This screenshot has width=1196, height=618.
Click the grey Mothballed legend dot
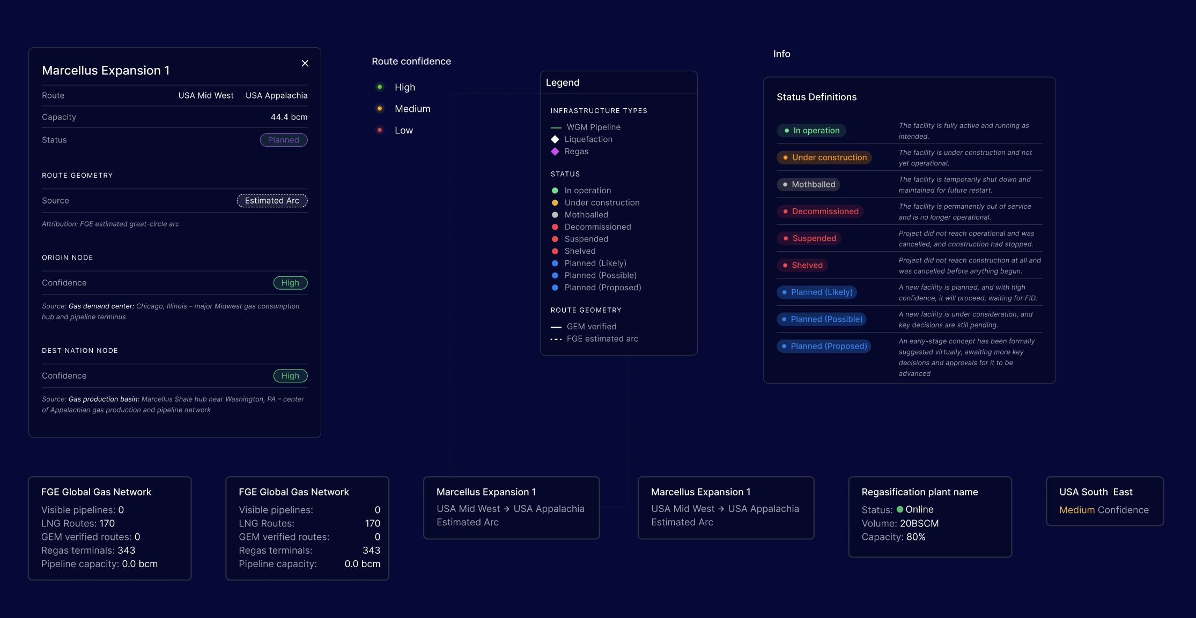pos(555,215)
